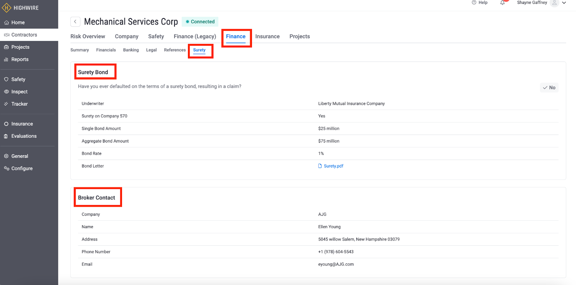Click the Surety.pdf file icon

(x=320, y=166)
